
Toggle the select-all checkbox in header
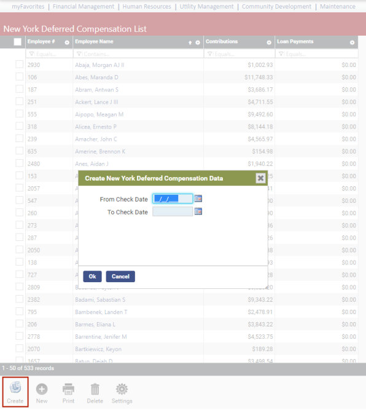[18, 42]
